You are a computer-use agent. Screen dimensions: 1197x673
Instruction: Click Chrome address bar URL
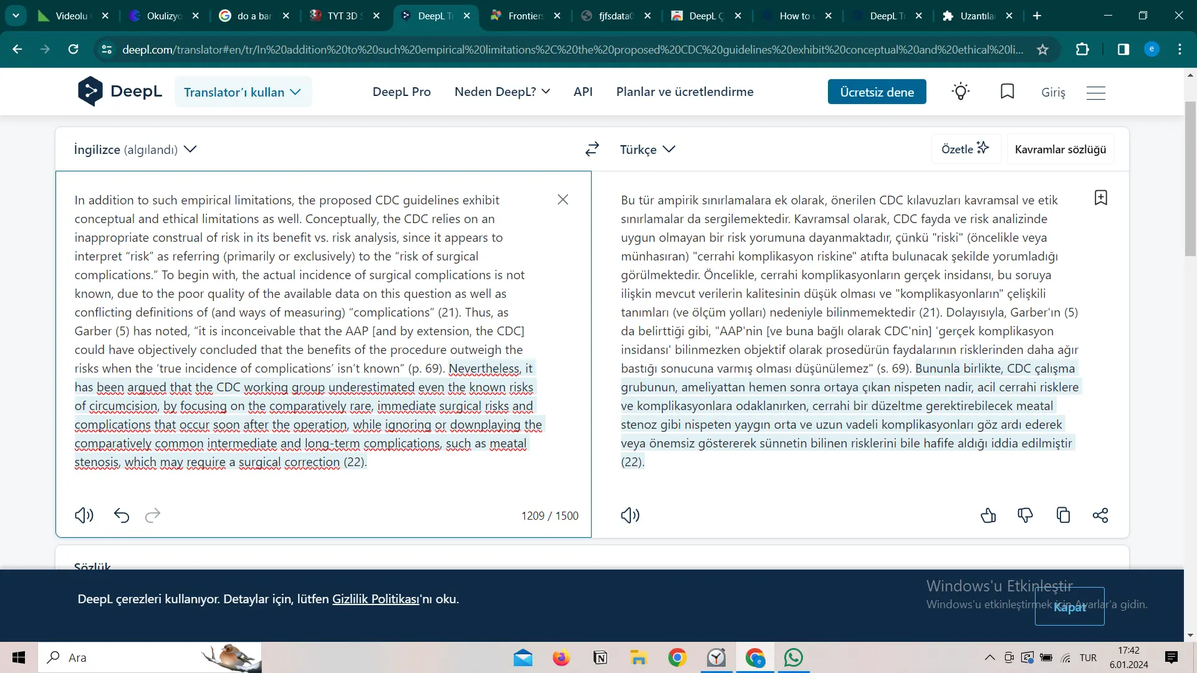click(572, 49)
